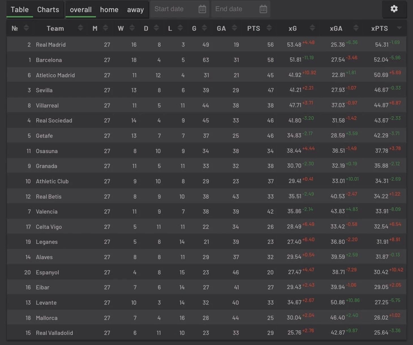Viewport: 413px width, 345px height.
Task: Switch to the Charts tab
Action: tap(48, 10)
